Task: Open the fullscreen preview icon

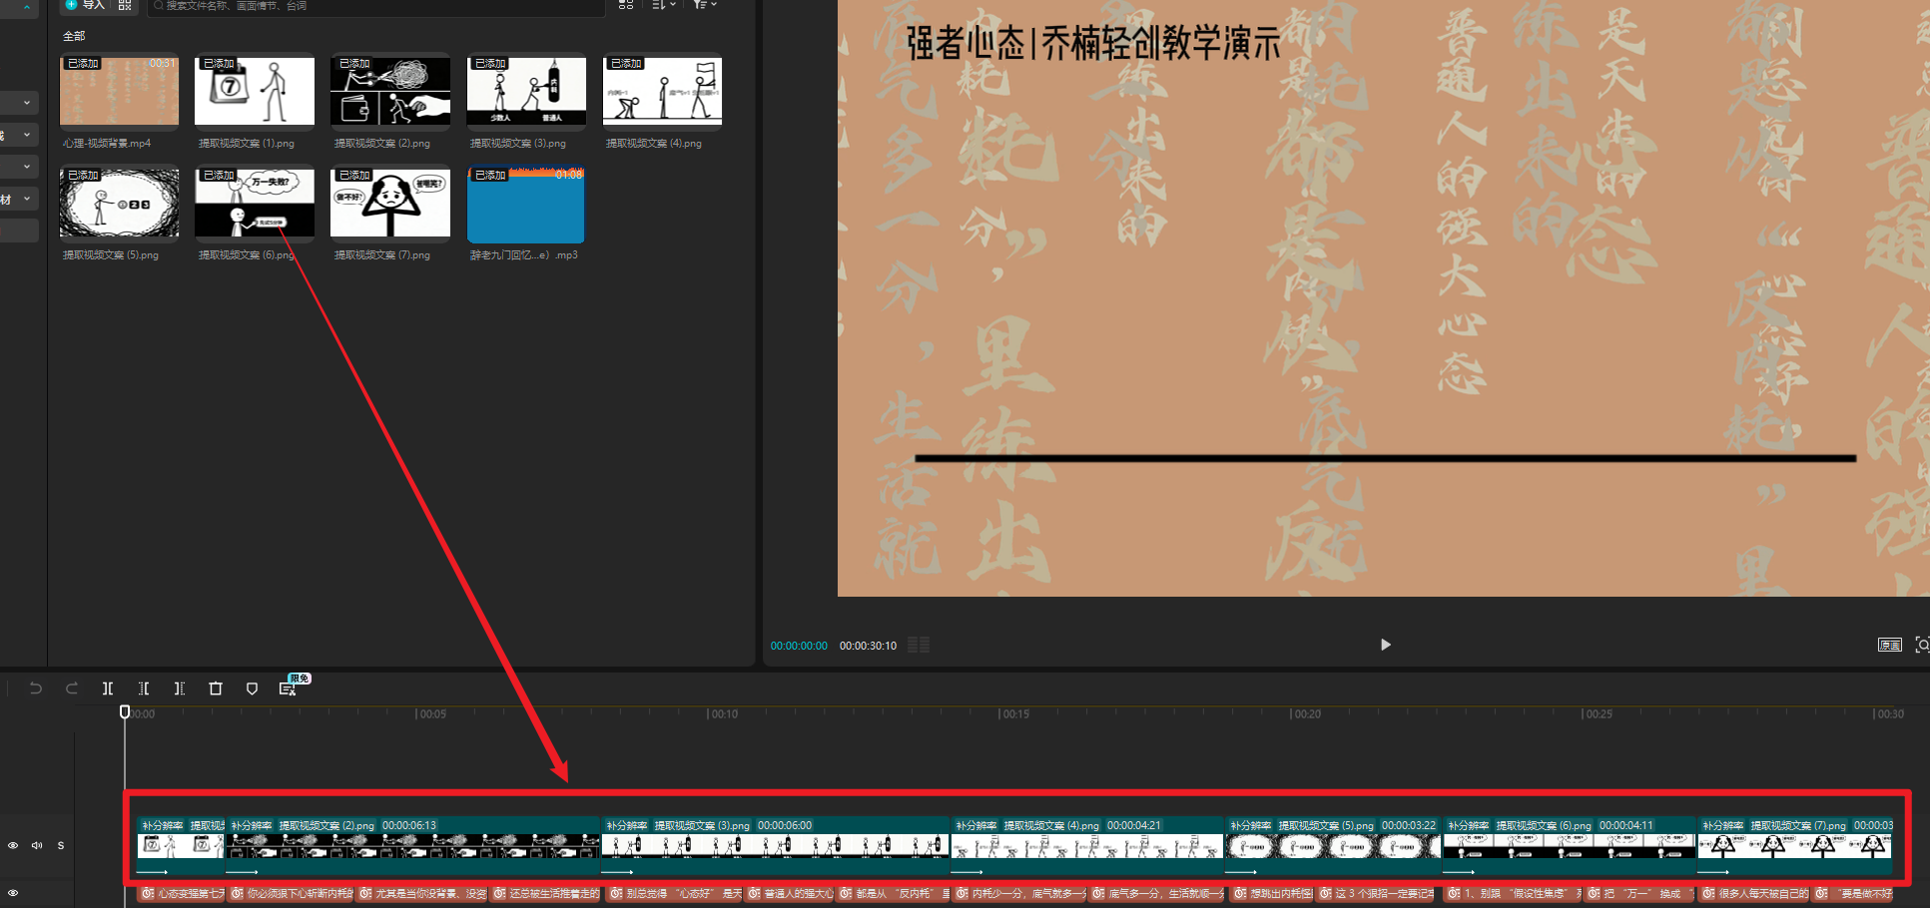Action: (x=1921, y=645)
